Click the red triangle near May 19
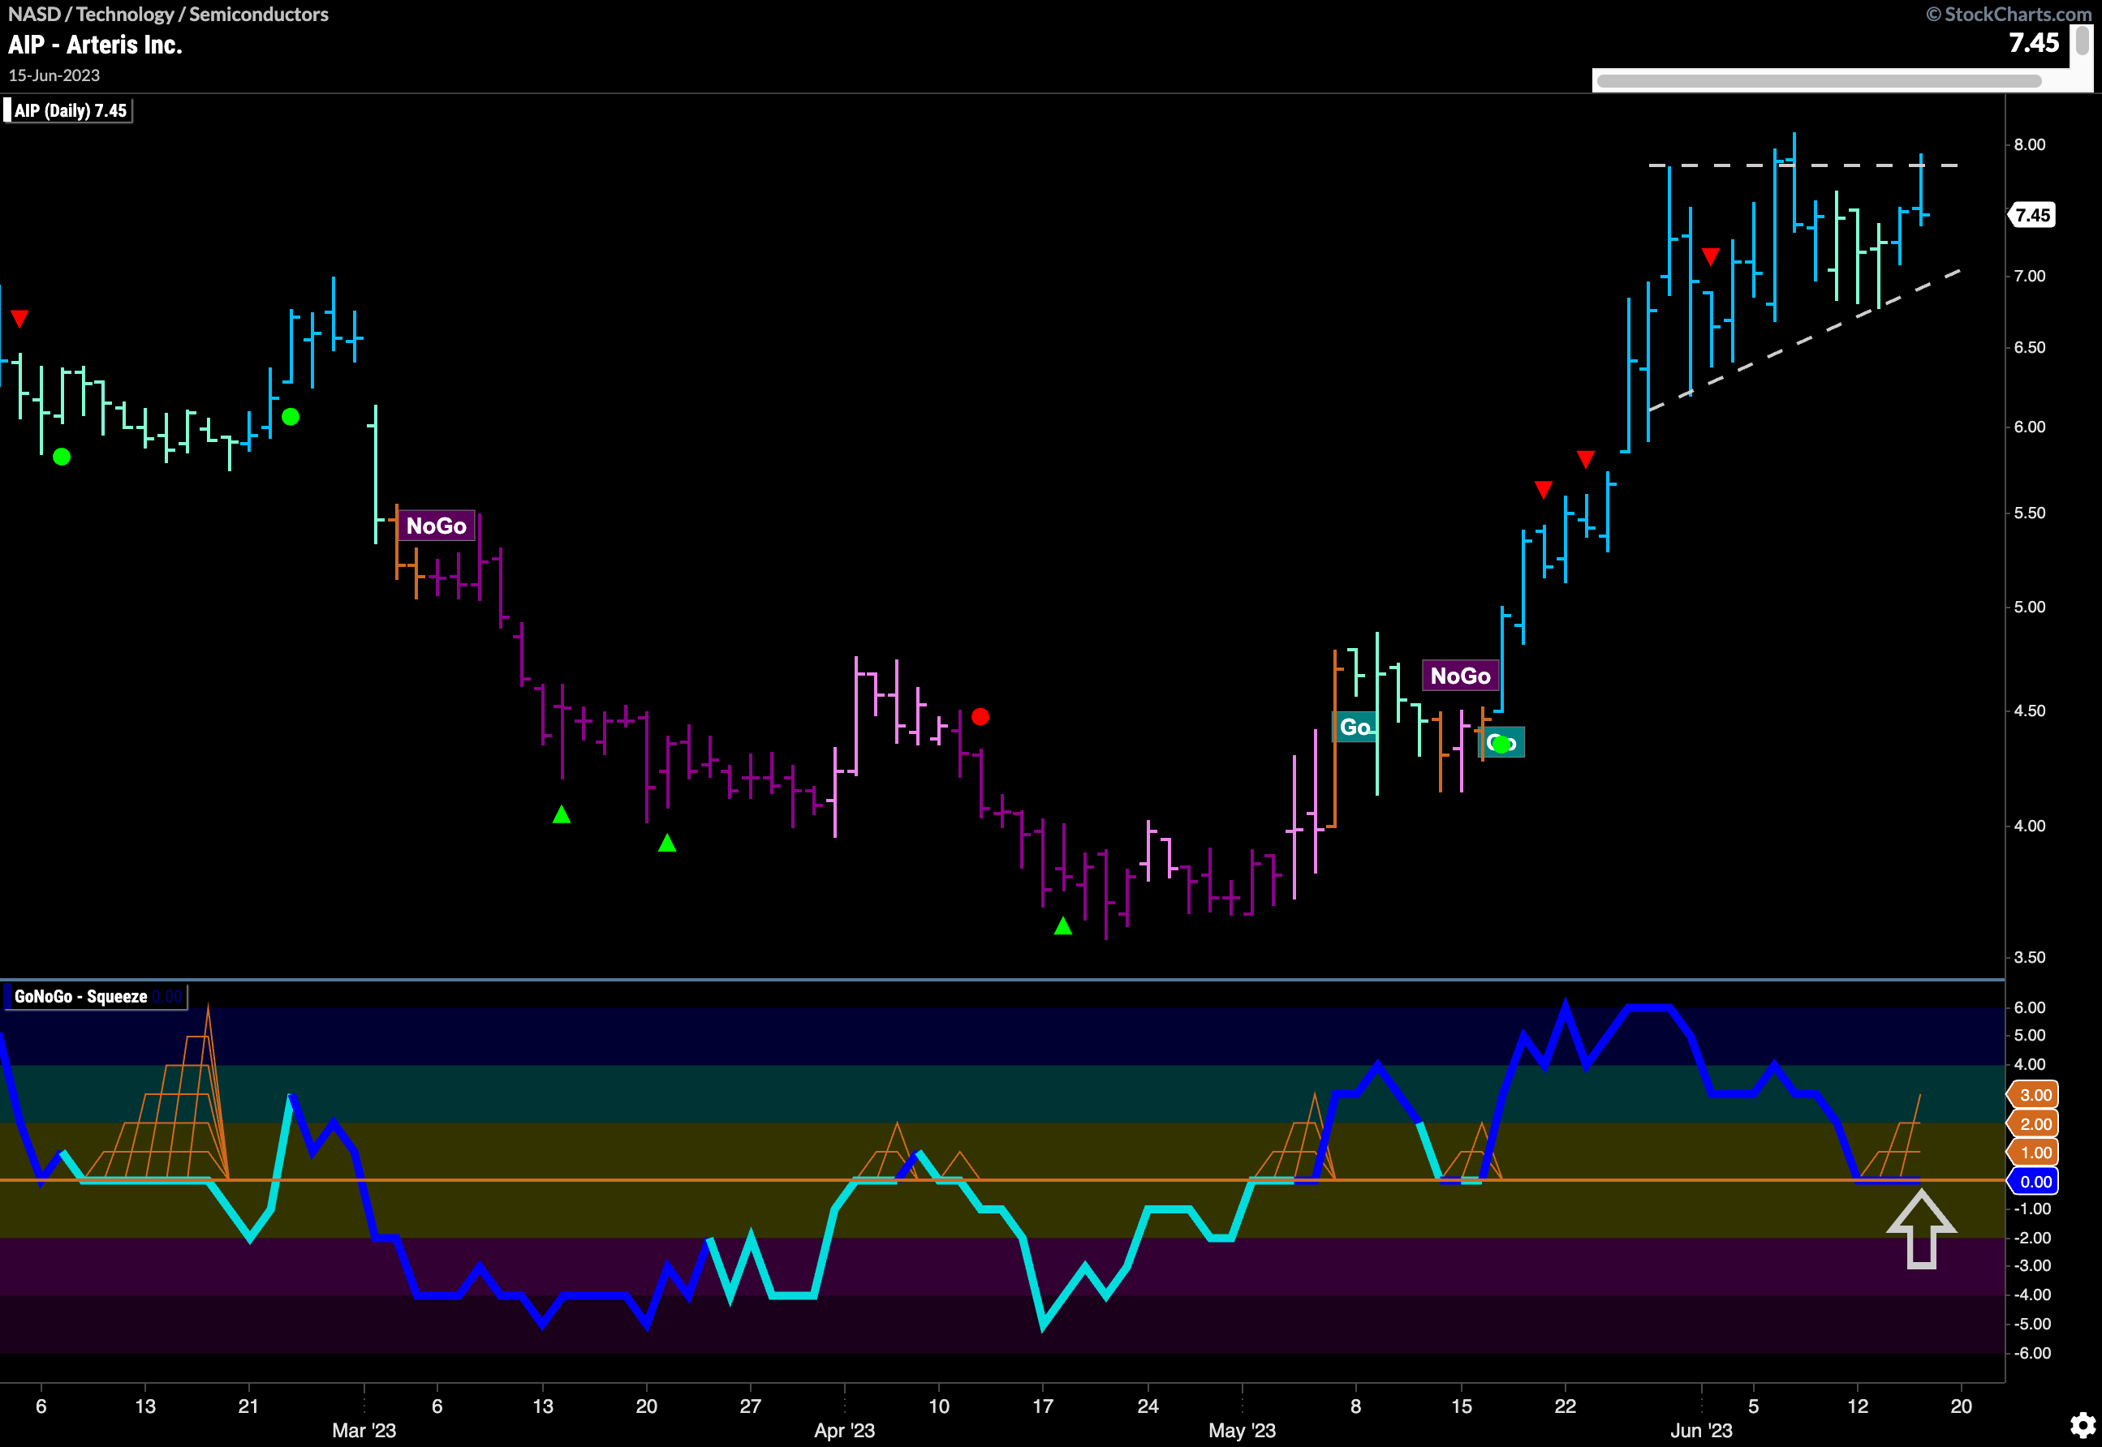 [1543, 490]
